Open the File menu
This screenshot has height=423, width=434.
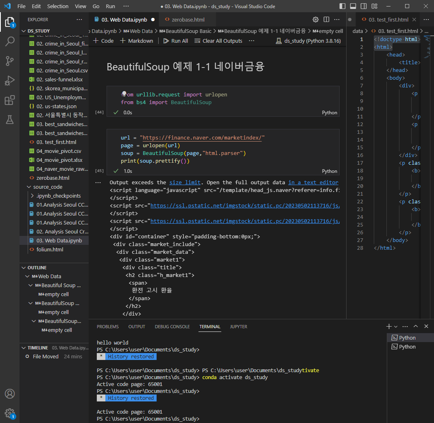click(21, 6)
